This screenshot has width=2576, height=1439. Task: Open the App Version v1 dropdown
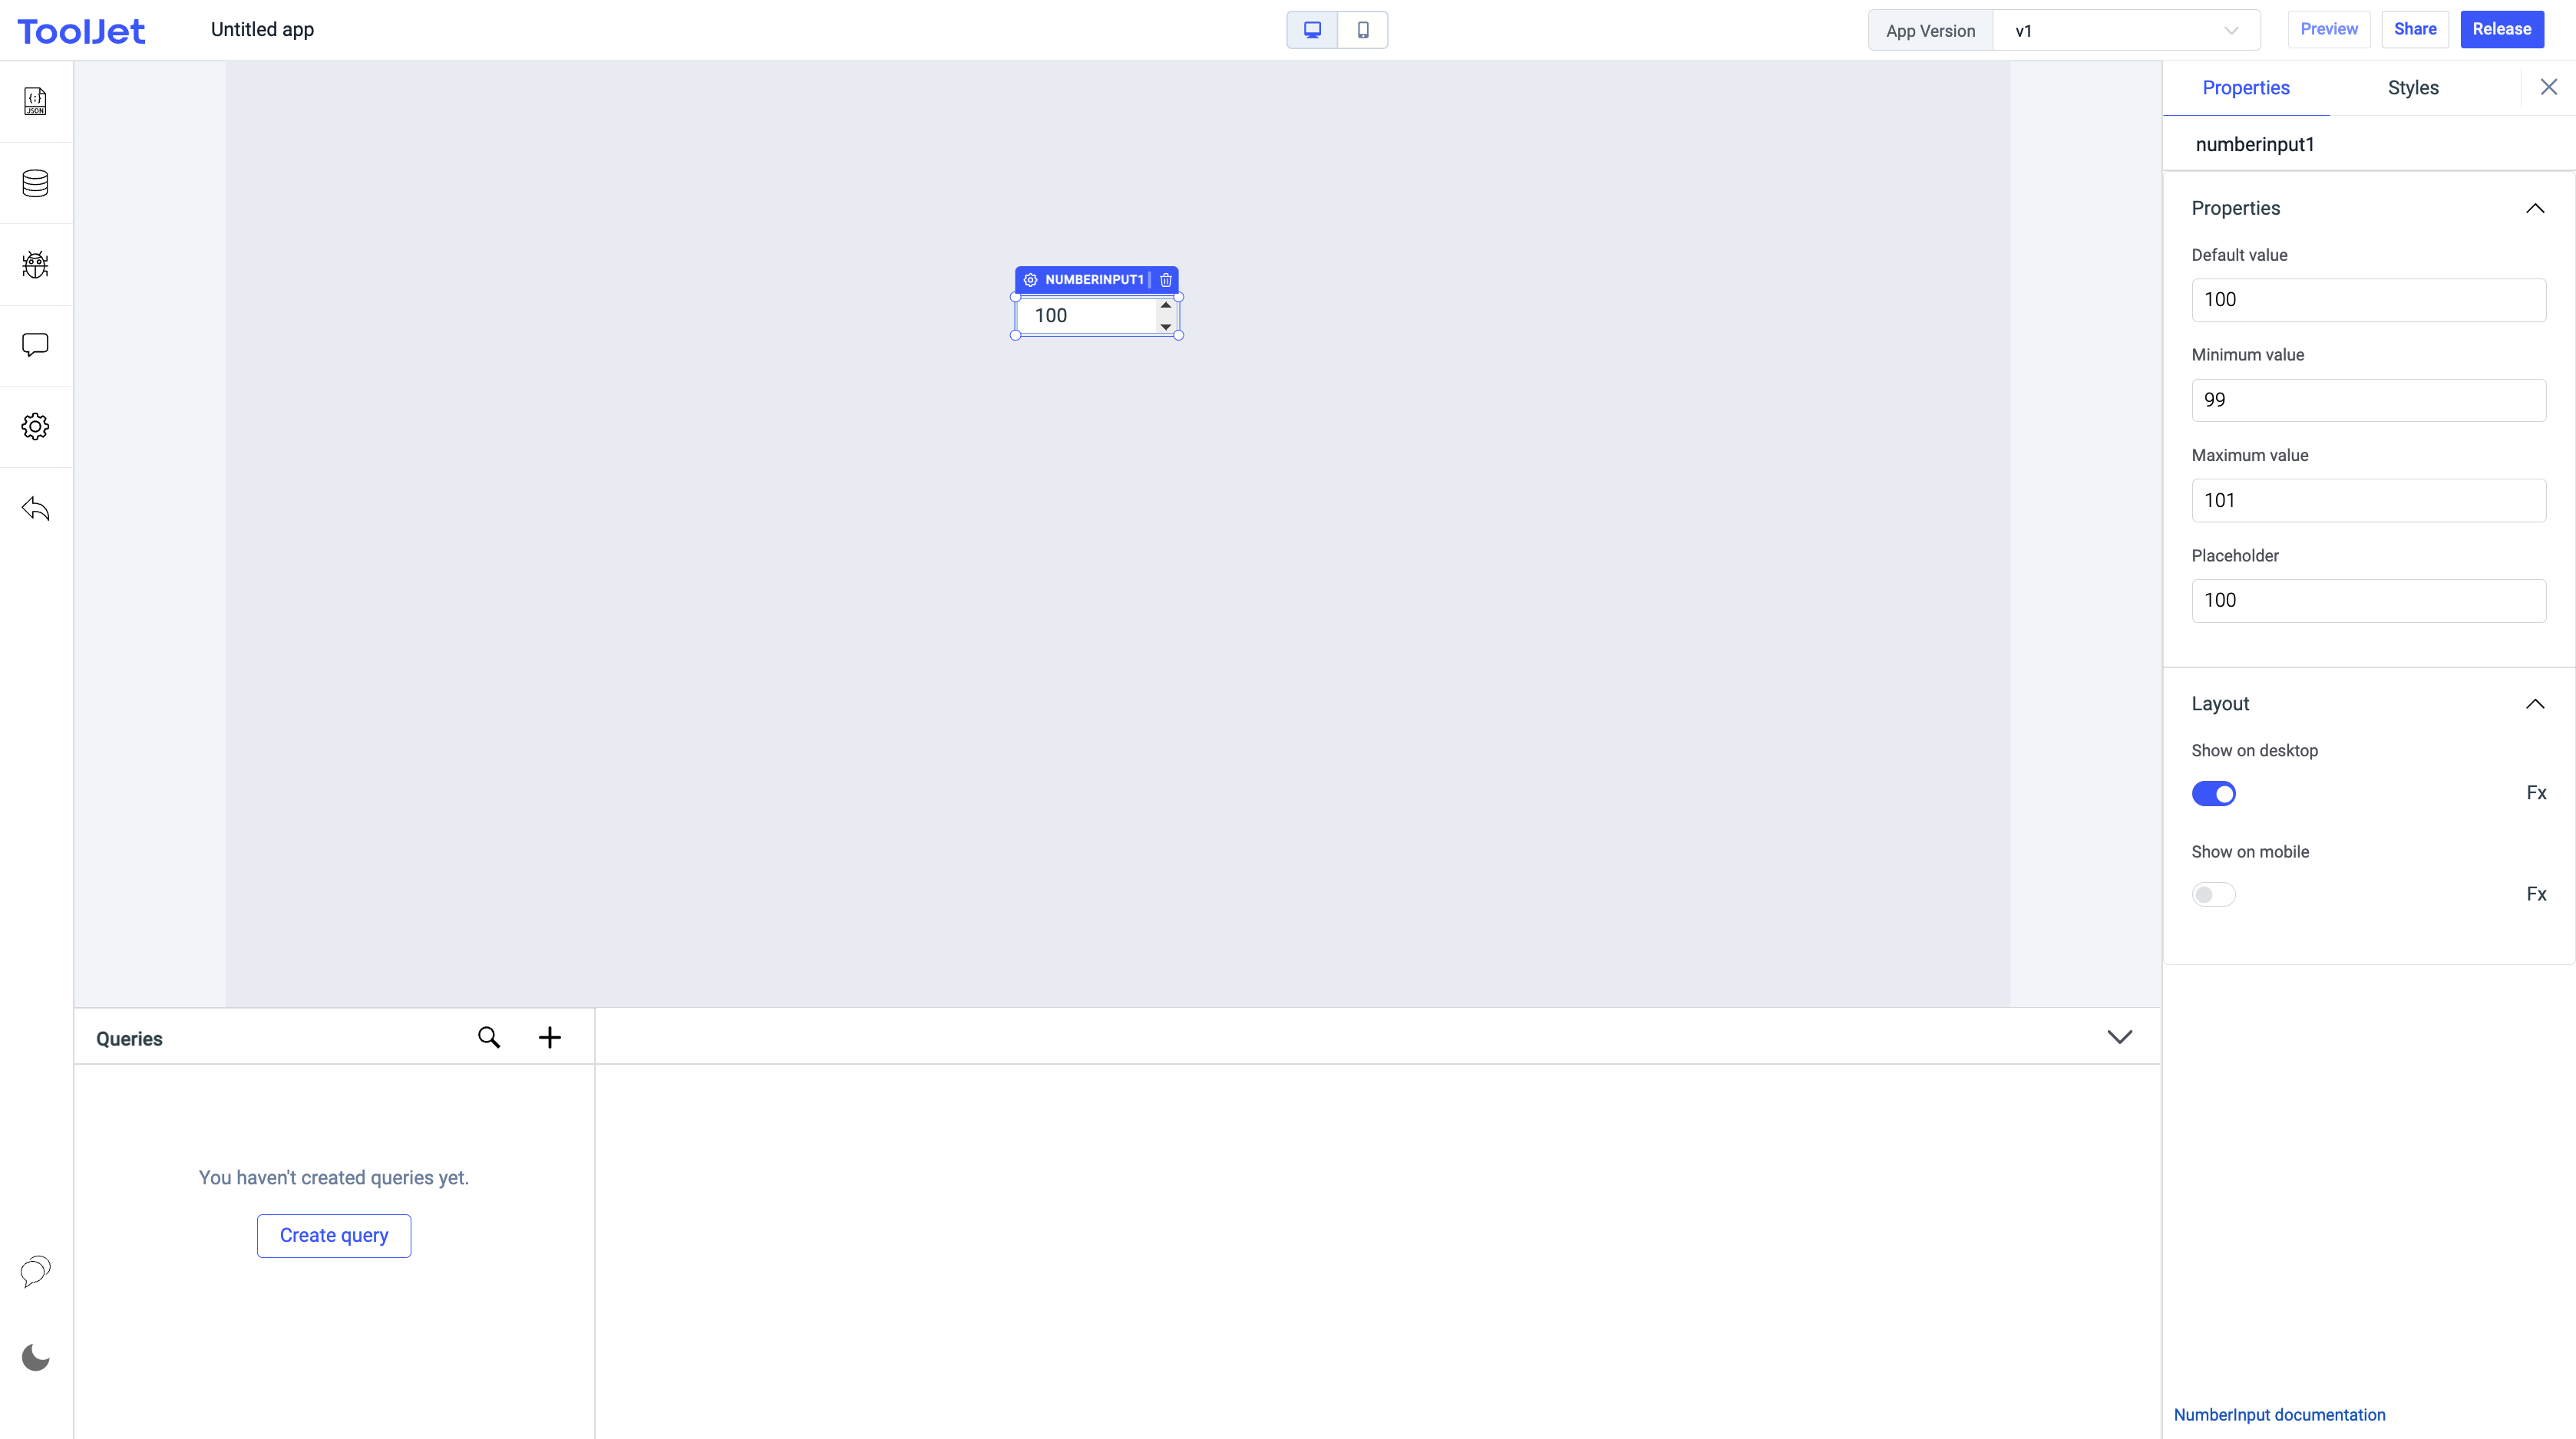tap(2126, 30)
